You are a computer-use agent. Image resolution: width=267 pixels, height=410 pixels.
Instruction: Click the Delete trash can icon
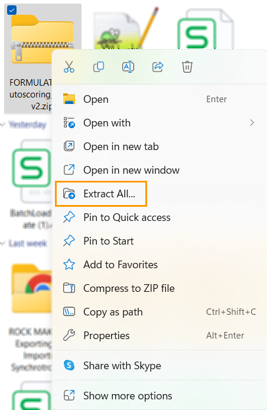[x=187, y=67]
